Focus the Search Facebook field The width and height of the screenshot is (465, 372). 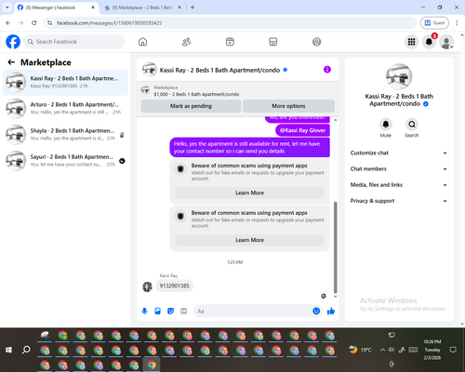74,42
